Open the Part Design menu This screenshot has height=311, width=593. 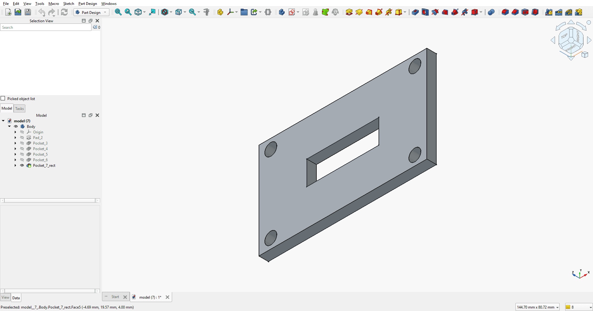[x=87, y=4]
